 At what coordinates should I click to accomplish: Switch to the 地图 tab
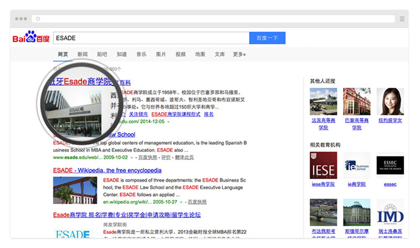200,54
